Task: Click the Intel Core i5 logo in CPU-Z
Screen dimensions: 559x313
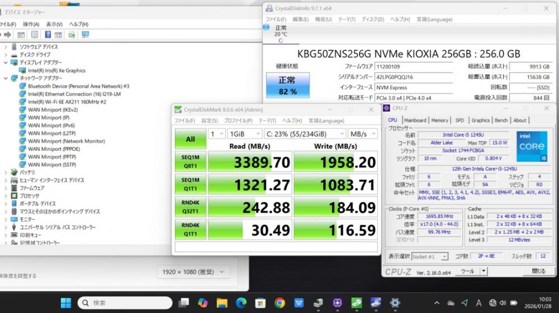Action: click(x=532, y=146)
